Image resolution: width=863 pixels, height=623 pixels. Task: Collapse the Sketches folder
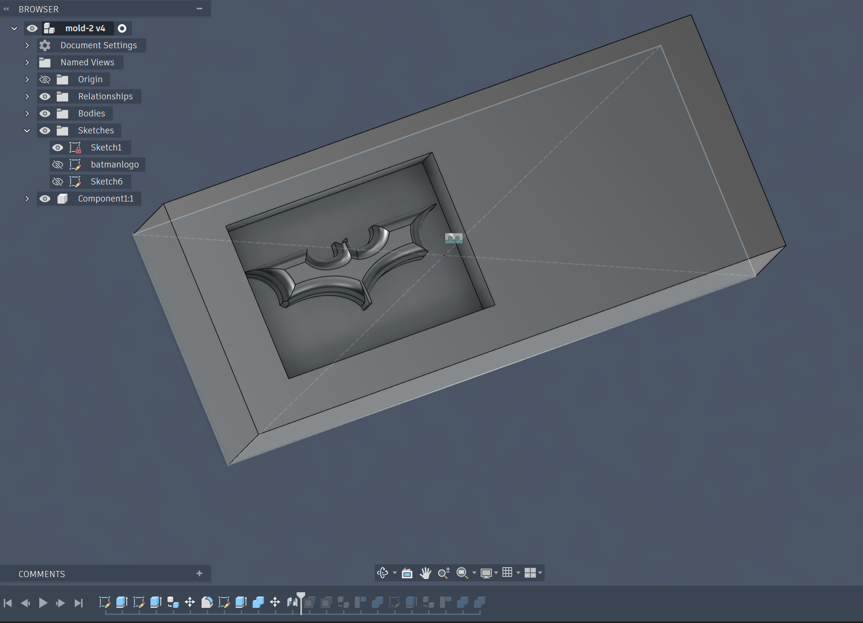(27, 131)
